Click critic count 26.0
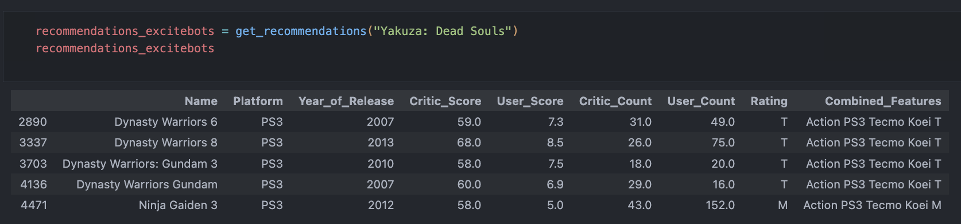 (640, 142)
